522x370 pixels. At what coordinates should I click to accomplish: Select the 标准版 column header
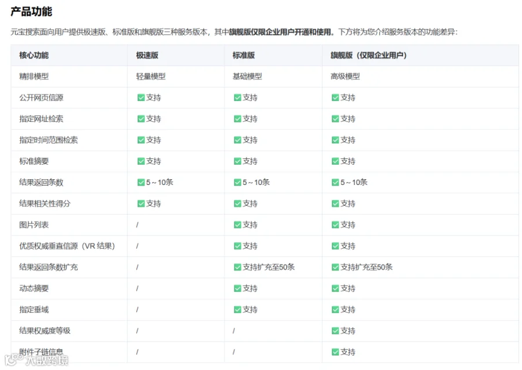244,55
